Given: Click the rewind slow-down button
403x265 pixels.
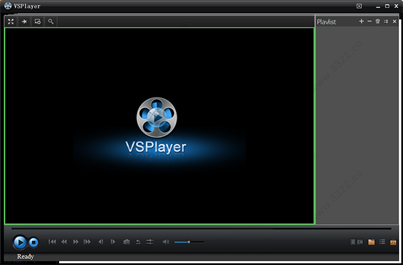Looking at the screenshot, I should coord(64,242).
